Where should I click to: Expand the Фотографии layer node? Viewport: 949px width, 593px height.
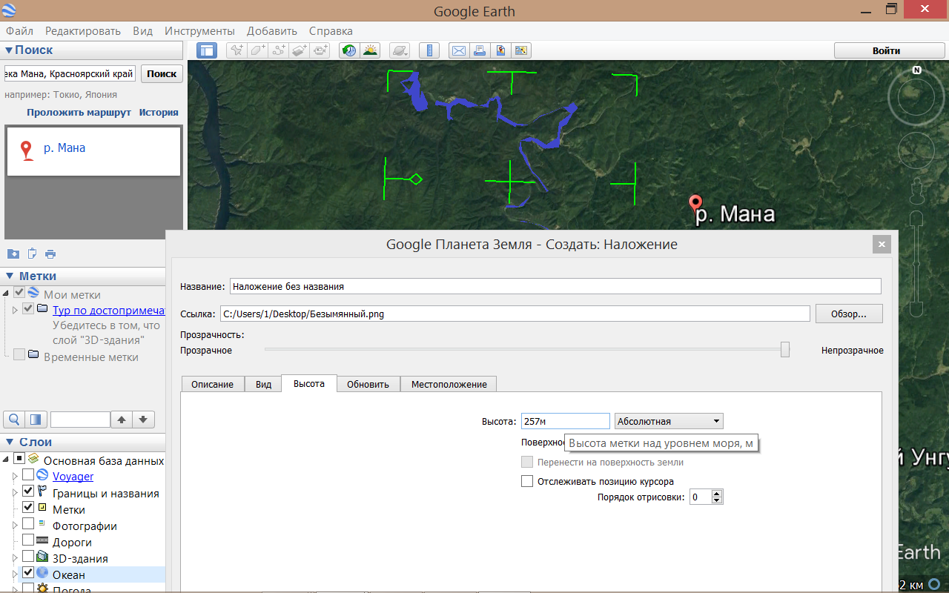tap(15, 525)
